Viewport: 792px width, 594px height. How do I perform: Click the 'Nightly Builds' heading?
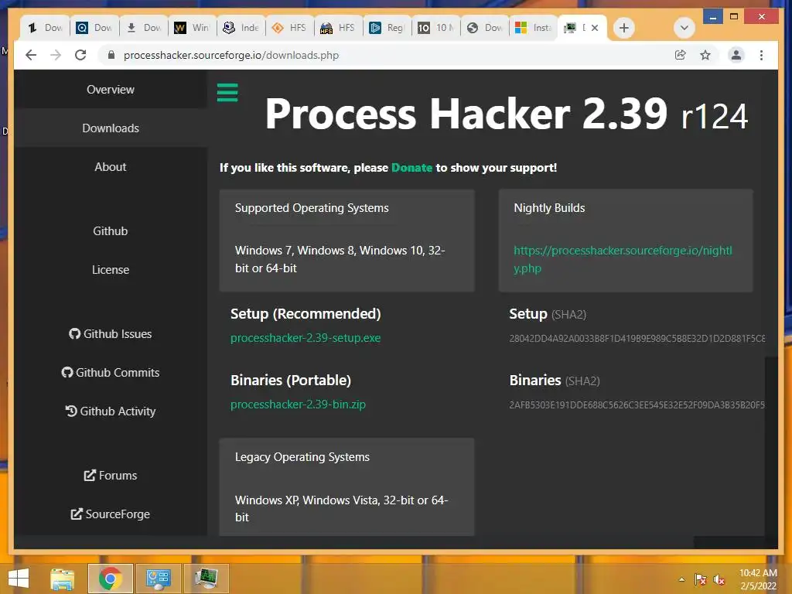pos(549,208)
